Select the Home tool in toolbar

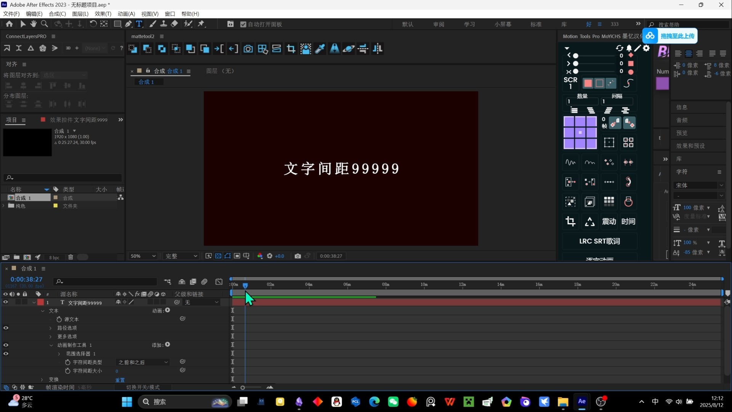point(9,24)
